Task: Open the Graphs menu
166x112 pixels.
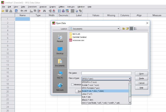Action: coord(52,7)
